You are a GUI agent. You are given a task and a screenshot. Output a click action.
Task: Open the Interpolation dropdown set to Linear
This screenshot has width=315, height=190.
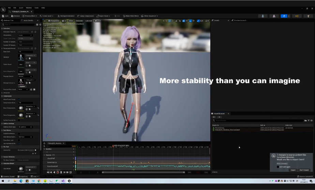(x=25, y=35)
